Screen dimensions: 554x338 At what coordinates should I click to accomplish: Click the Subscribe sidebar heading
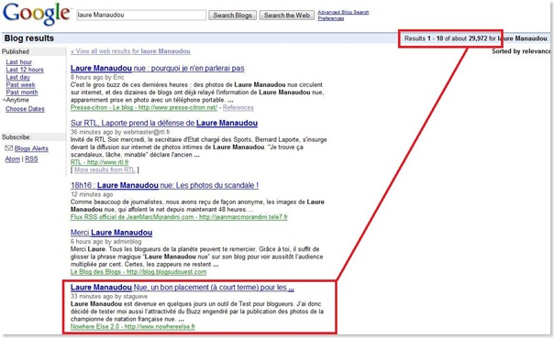17,136
